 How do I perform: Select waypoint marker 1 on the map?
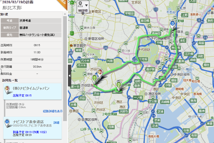point(95,78)
